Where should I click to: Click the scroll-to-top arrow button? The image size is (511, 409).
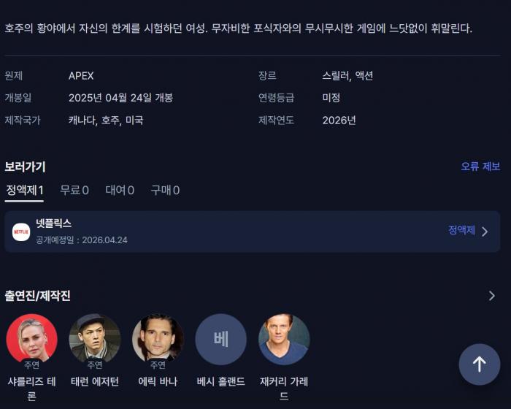479,364
